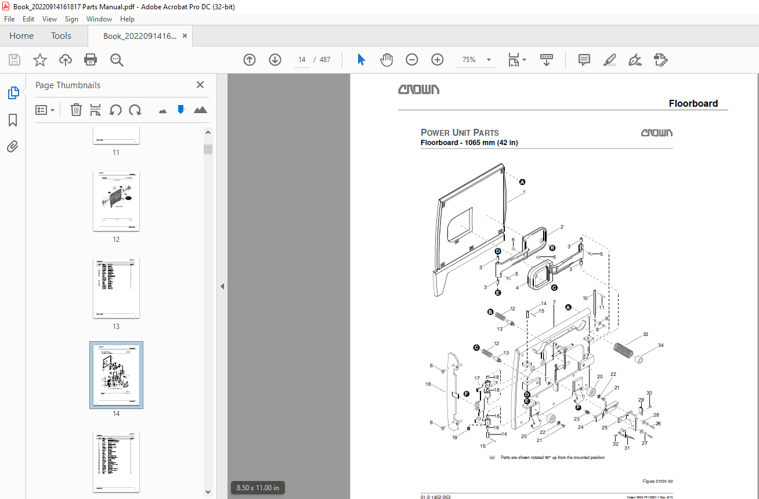The width and height of the screenshot is (759, 499).
Task: Open the Help menu
Action: point(127,19)
